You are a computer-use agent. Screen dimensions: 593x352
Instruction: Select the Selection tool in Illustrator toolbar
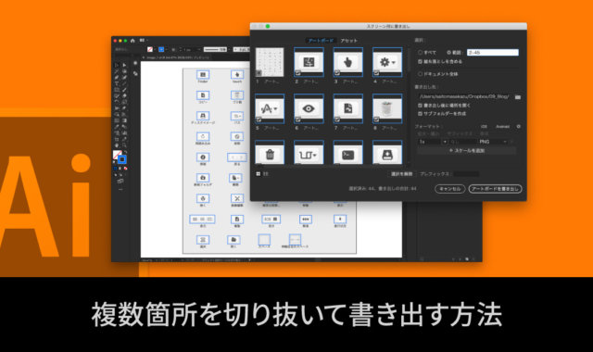click(117, 65)
